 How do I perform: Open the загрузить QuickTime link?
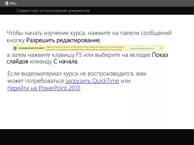click(x=92, y=81)
